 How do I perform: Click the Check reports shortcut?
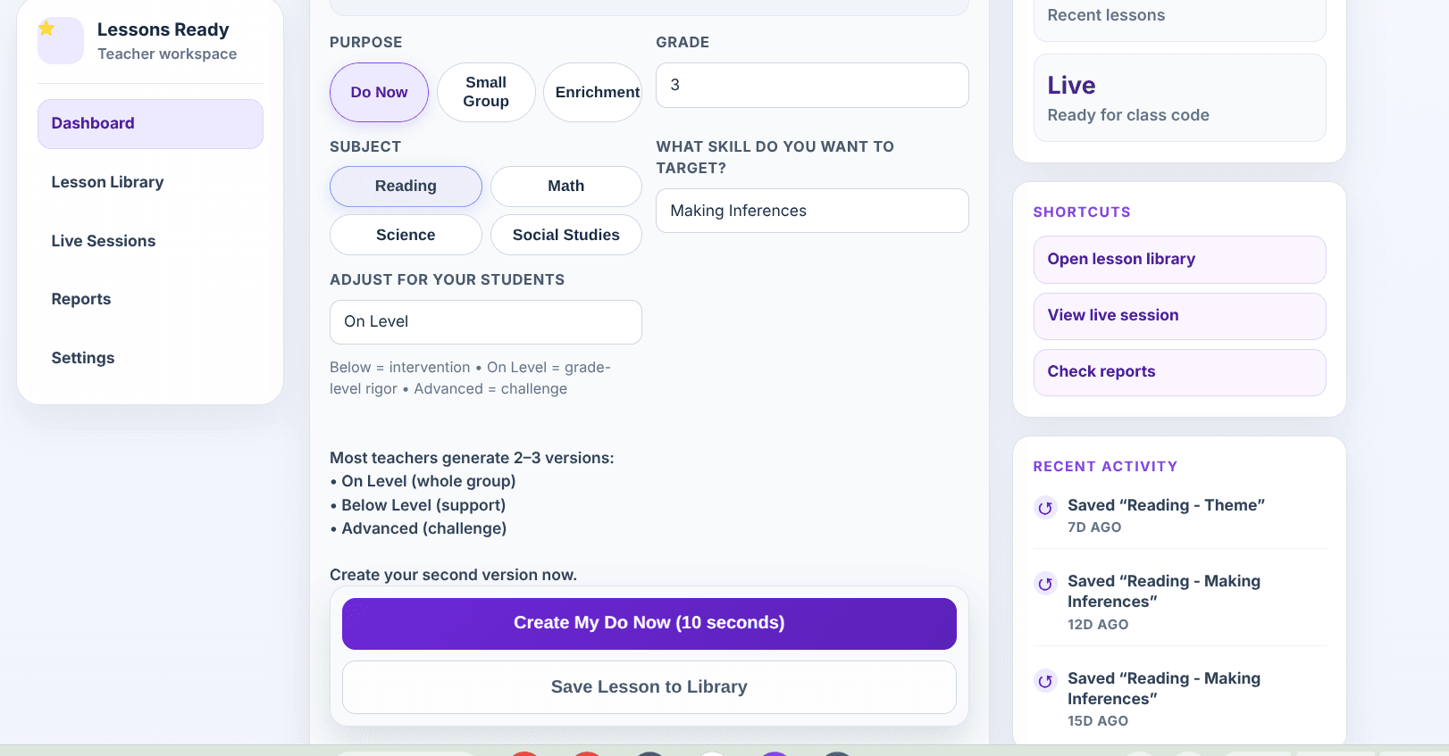pyautogui.click(x=1179, y=371)
